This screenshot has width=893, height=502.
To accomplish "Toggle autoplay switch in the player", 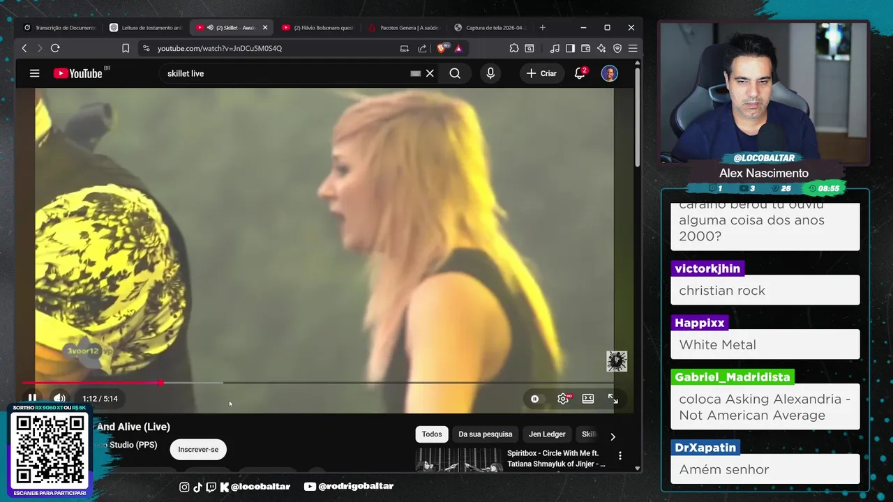I will [x=535, y=399].
